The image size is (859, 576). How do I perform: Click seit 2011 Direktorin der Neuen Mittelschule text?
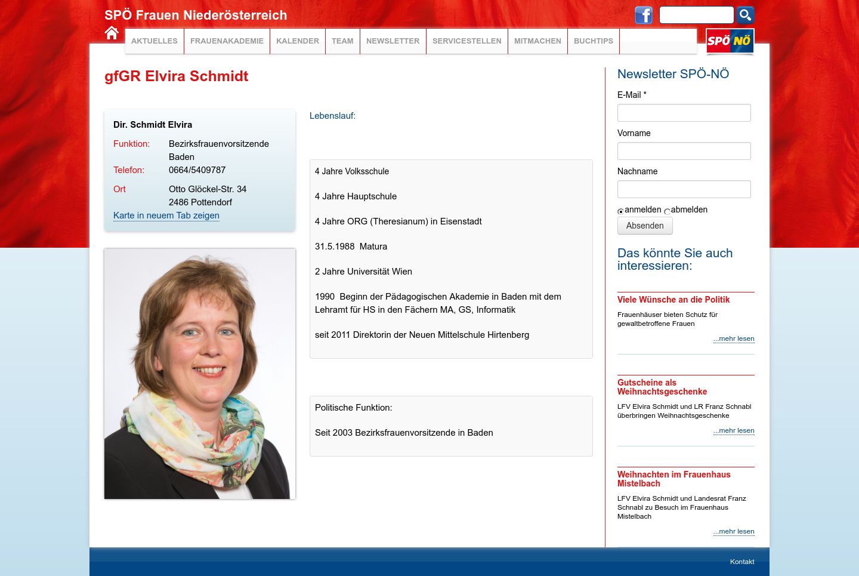(x=422, y=335)
